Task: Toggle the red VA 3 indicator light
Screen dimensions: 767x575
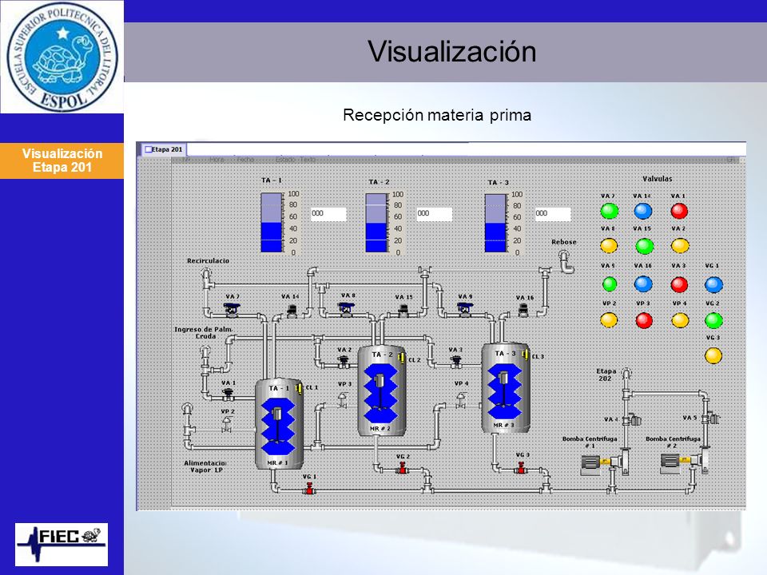Action: click(679, 284)
